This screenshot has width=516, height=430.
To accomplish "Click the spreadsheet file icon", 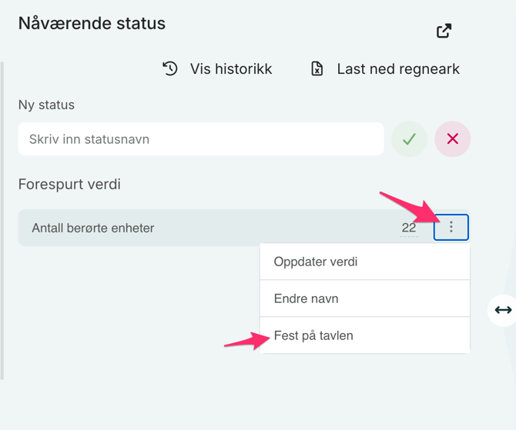I will point(317,68).
